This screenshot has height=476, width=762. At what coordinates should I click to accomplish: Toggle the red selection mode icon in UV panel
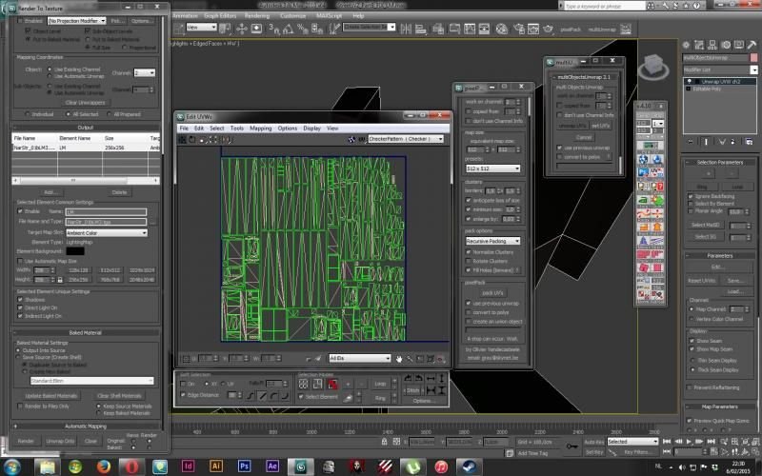click(332, 385)
